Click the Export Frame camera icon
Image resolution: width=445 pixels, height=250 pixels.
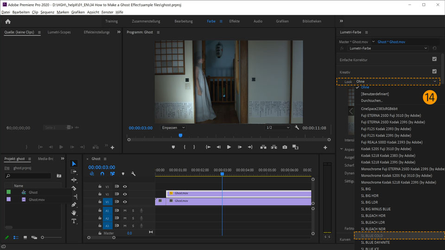click(x=285, y=147)
